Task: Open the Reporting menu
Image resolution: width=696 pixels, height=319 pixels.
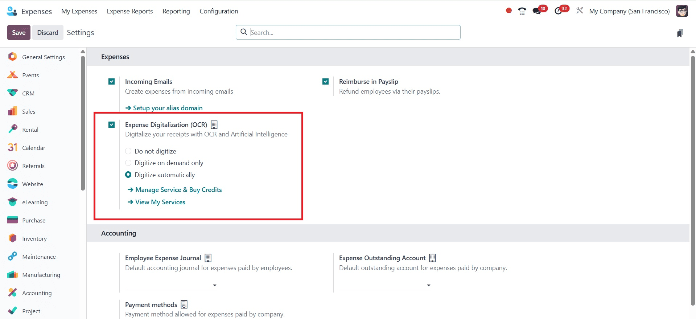Action: (176, 11)
